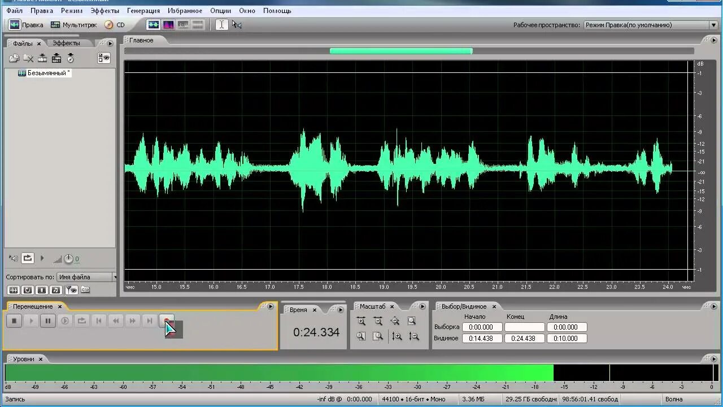This screenshot has width=723, height=407.
Task: Choose the scrub tool icon
Action: [x=237, y=25]
